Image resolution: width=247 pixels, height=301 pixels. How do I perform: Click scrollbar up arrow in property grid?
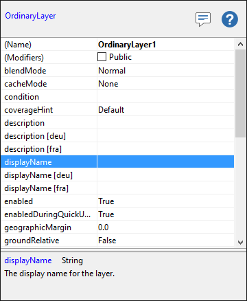coord(240,44)
